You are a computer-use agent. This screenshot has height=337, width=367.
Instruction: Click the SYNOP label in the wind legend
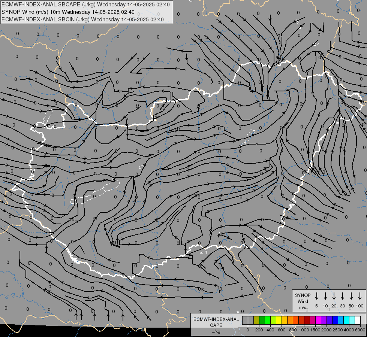tap(303, 295)
